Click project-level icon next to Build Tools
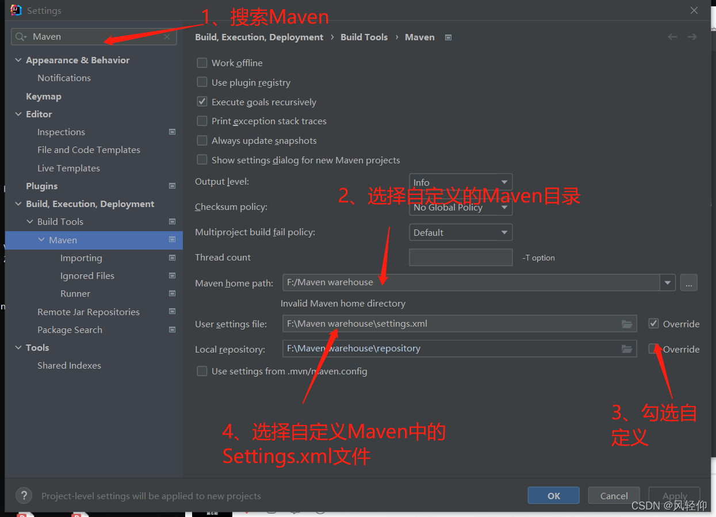The height and width of the screenshot is (517, 716). pyautogui.click(x=172, y=221)
